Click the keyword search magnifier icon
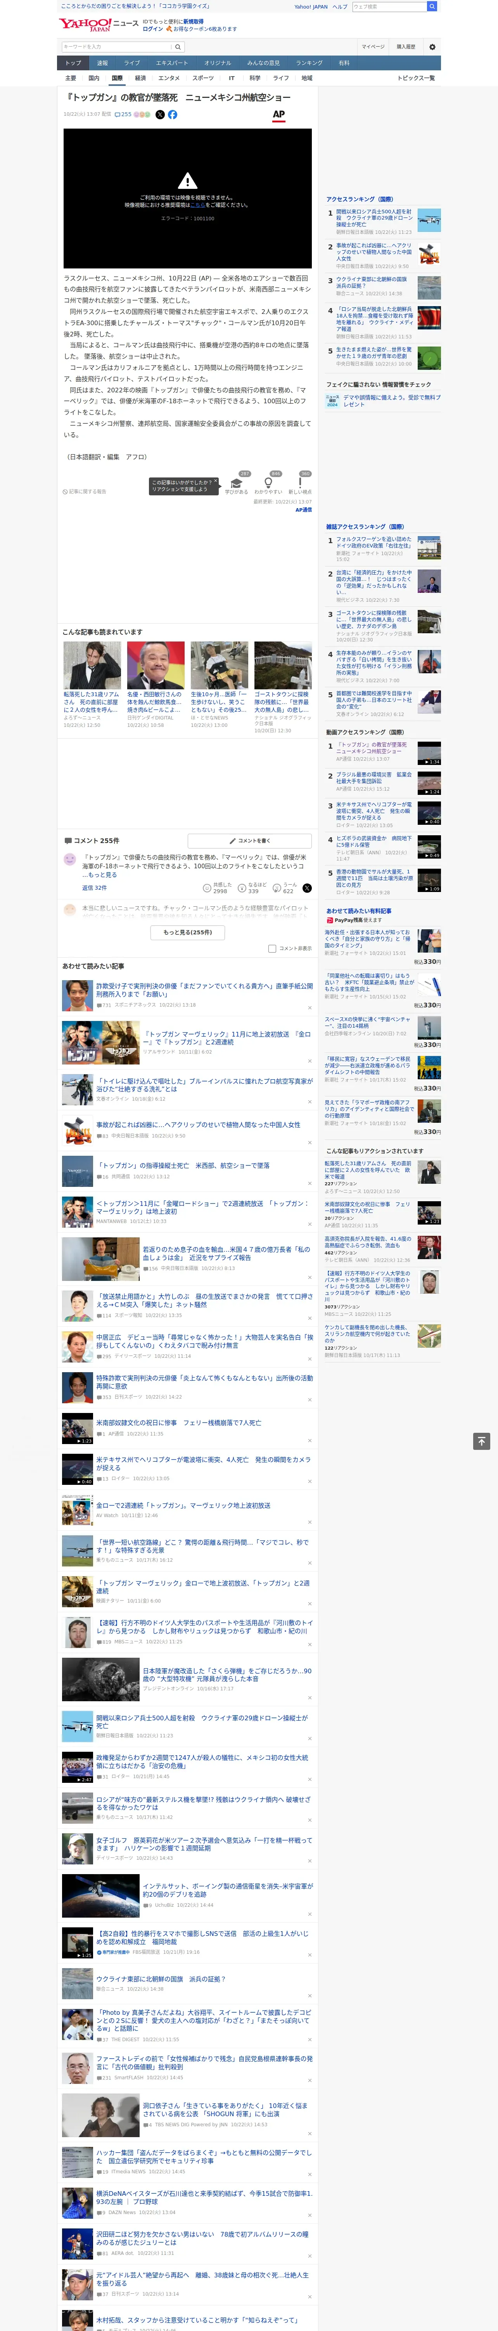The width and height of the screenshot is (498, 2331). point(178,47)
